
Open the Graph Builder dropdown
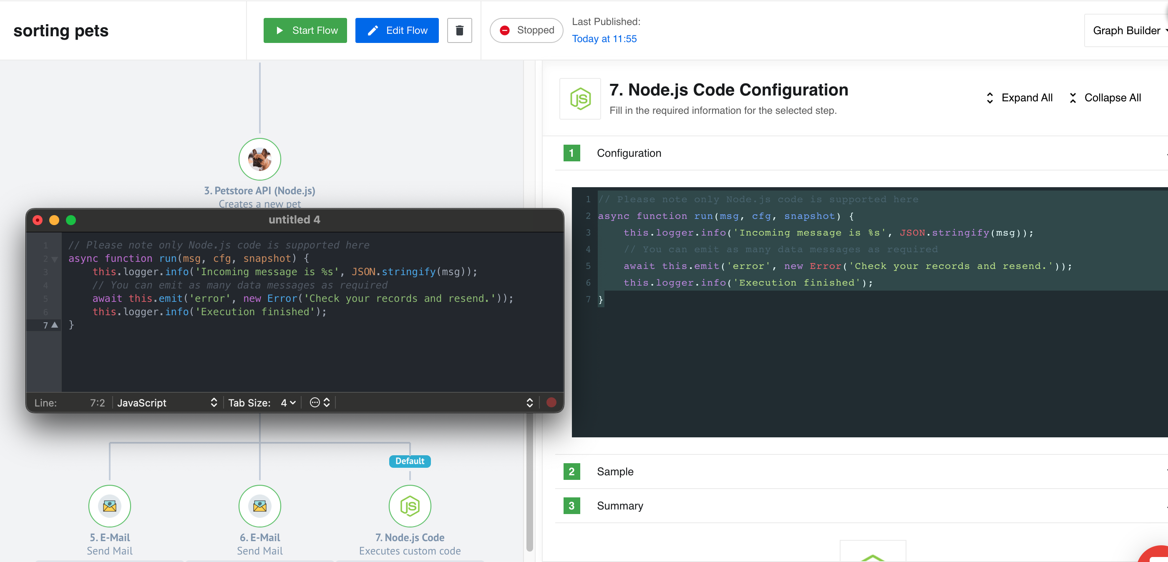pos(1127,30)
